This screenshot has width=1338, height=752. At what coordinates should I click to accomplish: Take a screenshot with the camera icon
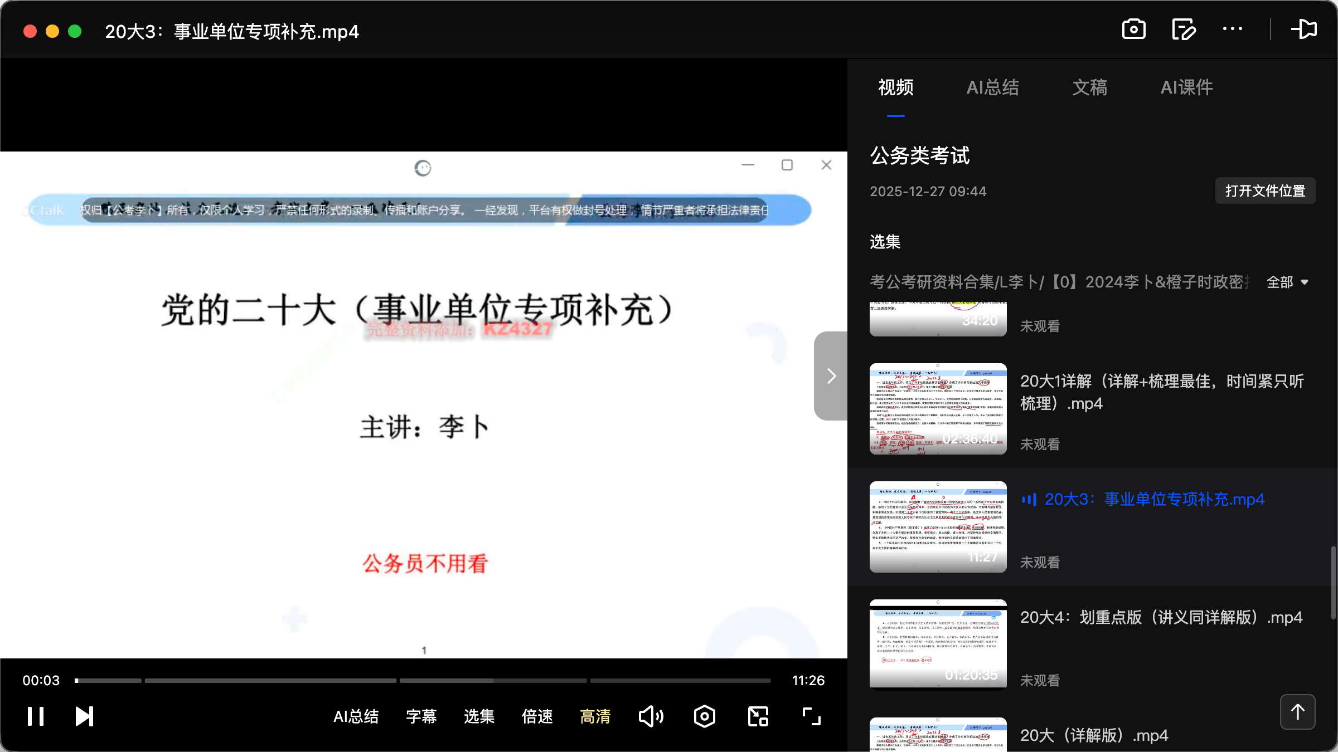point(1133,29)
